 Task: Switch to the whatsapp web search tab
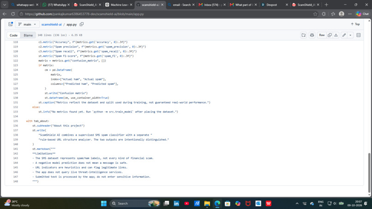point(24,5)
